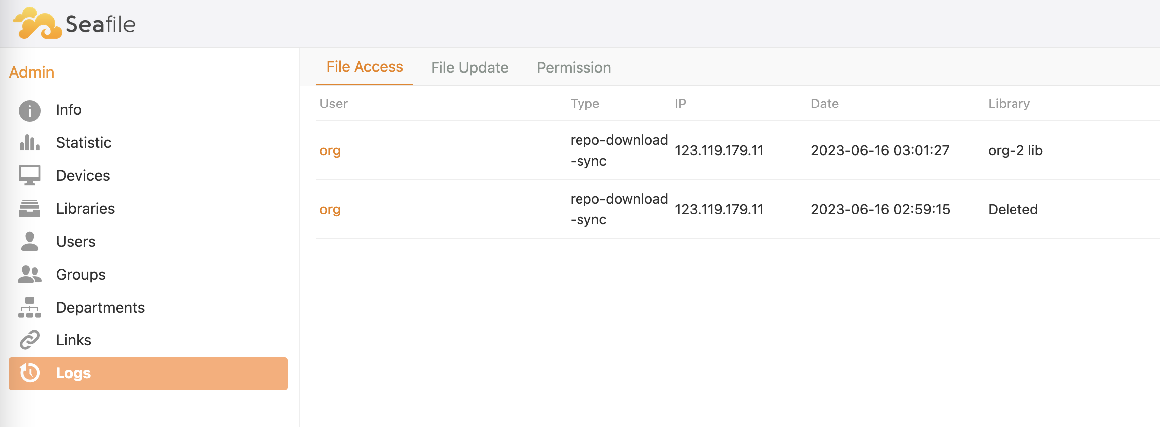This screenshot has height=427, width=1160.
Task: Switch to the Permission tab
Action: click(574, 67)
